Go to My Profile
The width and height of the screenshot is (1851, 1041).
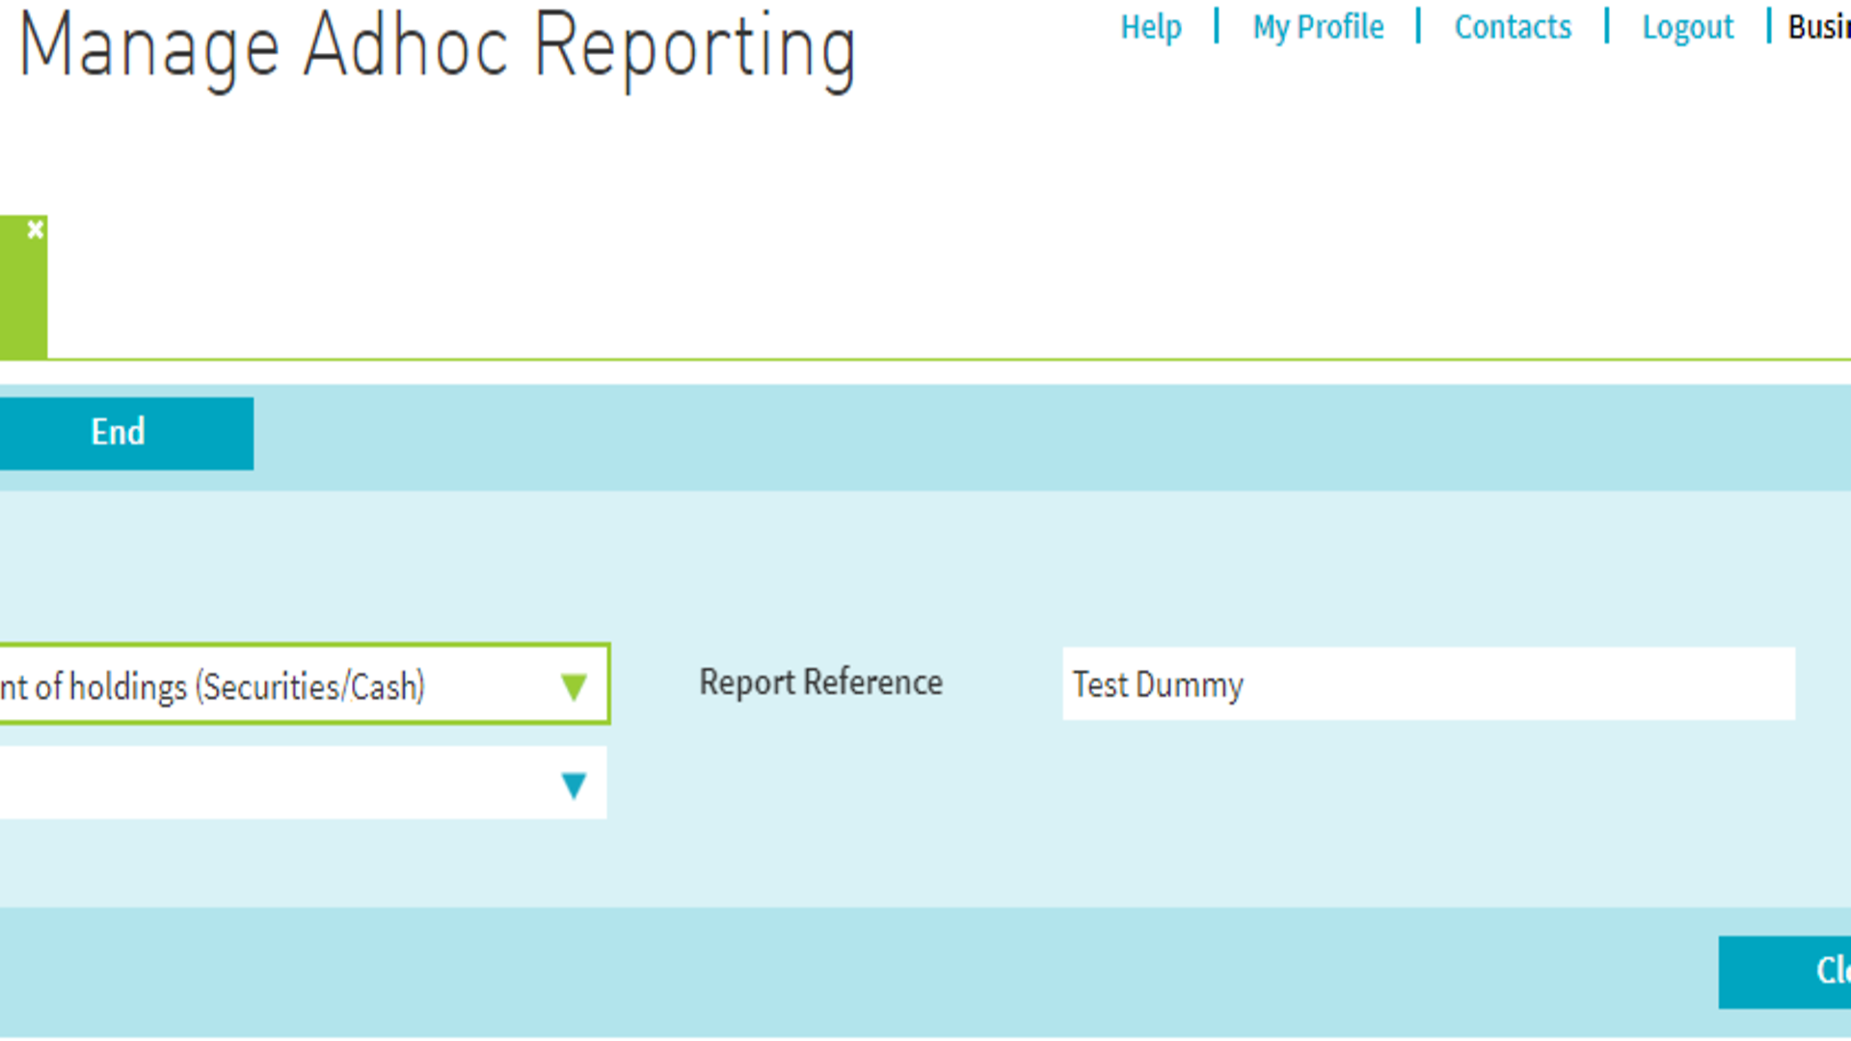[1318, 27]
